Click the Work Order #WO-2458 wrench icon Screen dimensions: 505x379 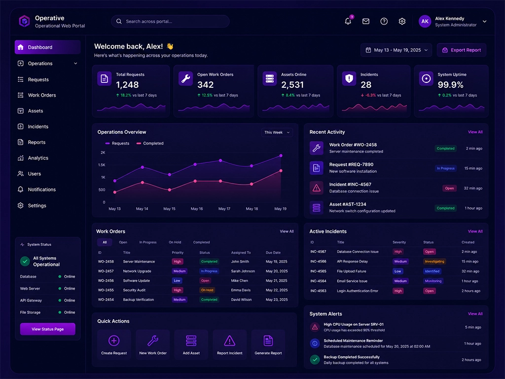(317, 148)
